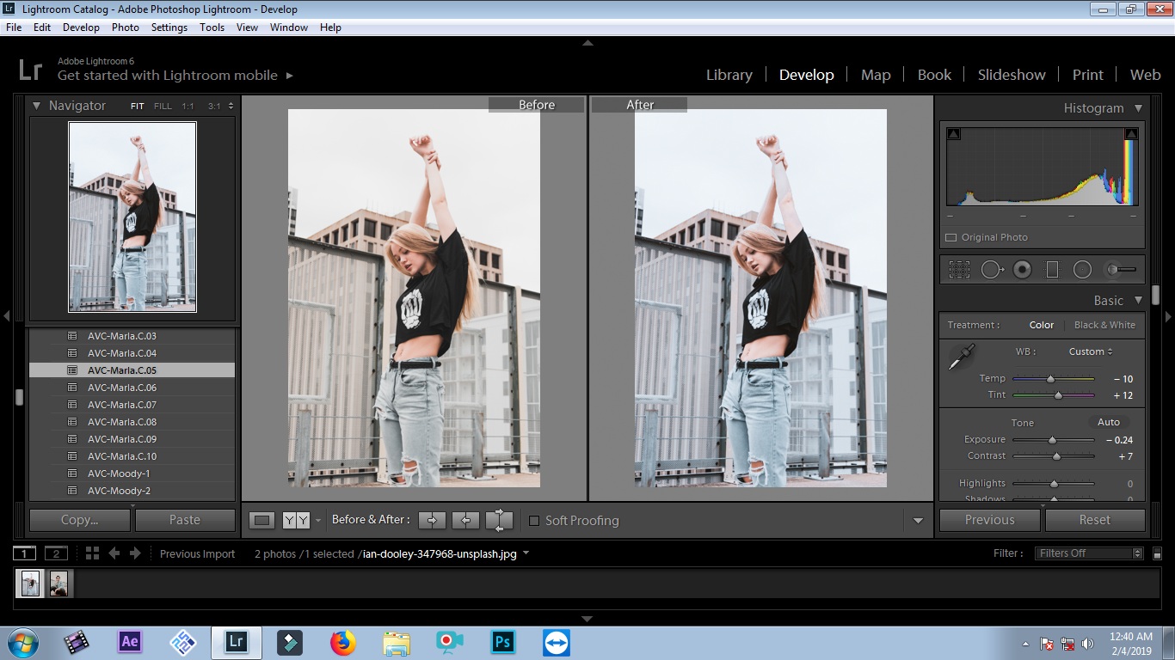This screenshot has height=660, width=1175.
Task: Select the Red Eye Correction tool
Action: pos(1022,270)
